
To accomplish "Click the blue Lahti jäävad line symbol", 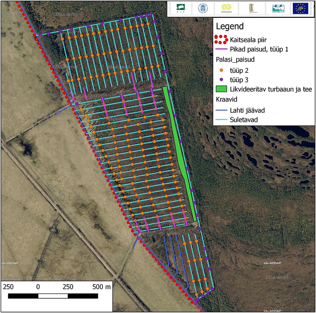I will 221,110.
